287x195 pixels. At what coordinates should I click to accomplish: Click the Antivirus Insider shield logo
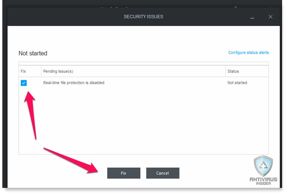click(263, 166)
